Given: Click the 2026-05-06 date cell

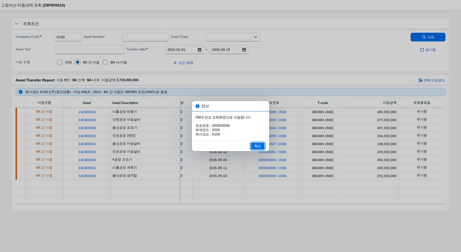Looking at the screenshot, I should (218, 160).
